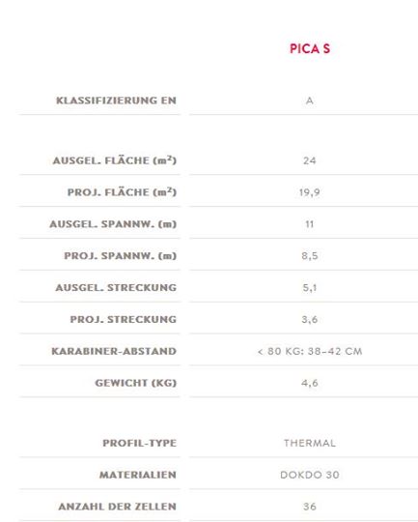Click the flat area value 24
This screenshot has height=522, width=418.
pyautogui.click(x=309, y=160)
